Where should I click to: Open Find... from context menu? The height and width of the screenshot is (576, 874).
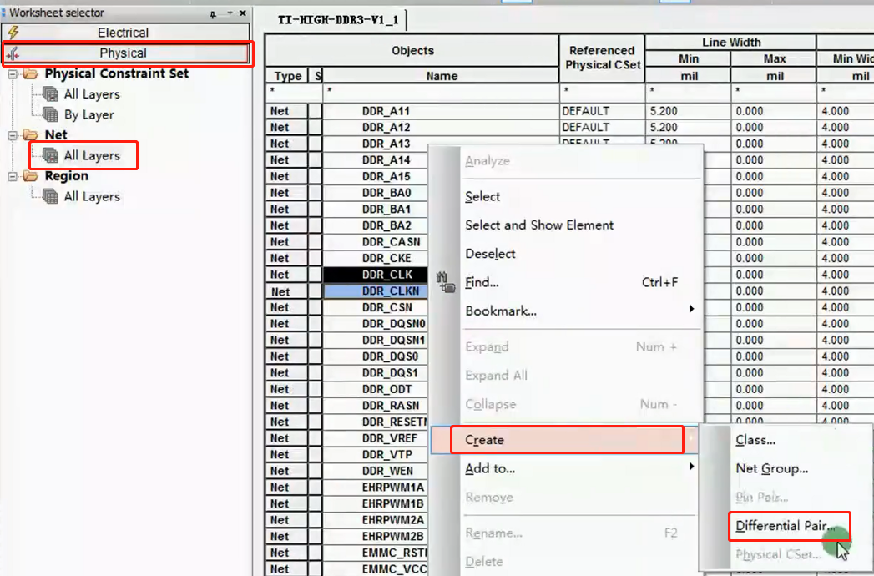[x=482, y=282]
